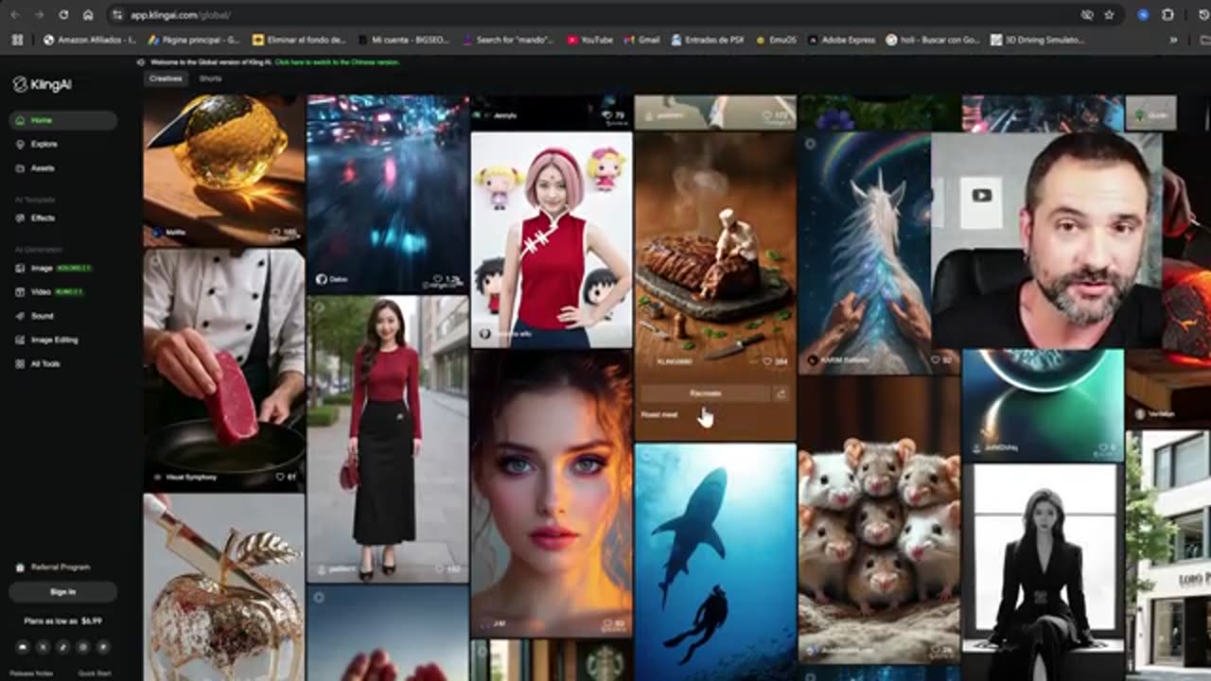Open the Home item in the sidebar
Viewport: 1211px width, 681px height.
point(63,120)
